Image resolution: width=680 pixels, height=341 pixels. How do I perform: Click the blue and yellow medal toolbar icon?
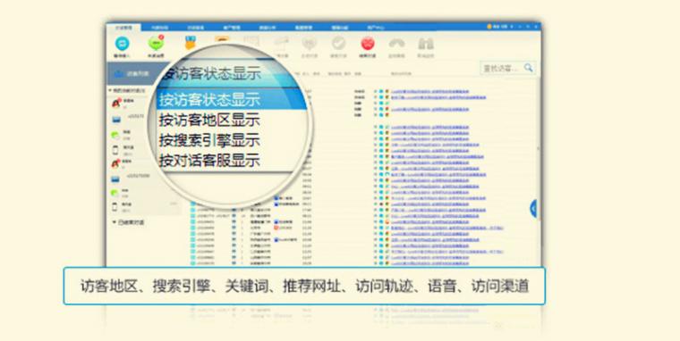pyautogui.click(x=191, y=43)
